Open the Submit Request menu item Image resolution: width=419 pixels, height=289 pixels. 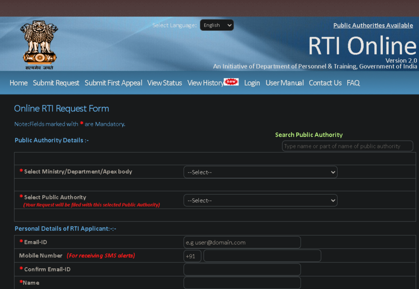click(56, 83)
